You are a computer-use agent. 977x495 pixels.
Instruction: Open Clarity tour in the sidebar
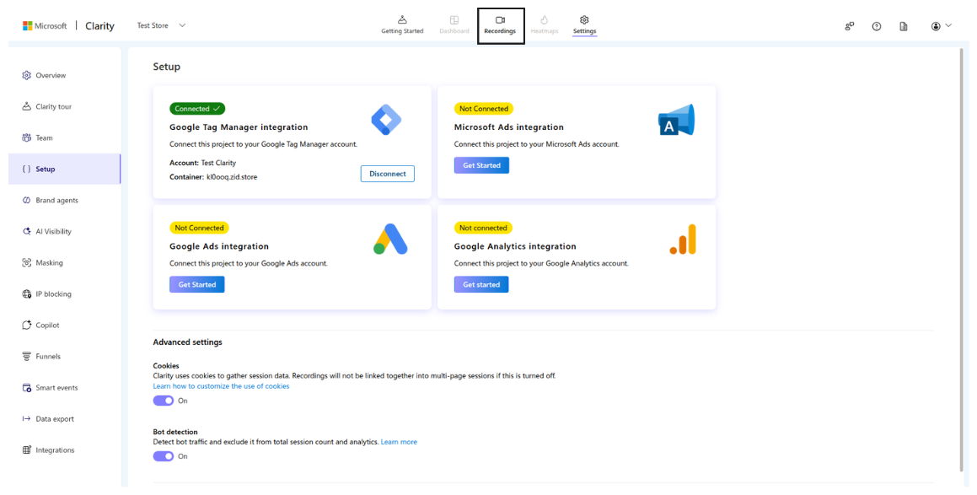click(x=65, y=106)
